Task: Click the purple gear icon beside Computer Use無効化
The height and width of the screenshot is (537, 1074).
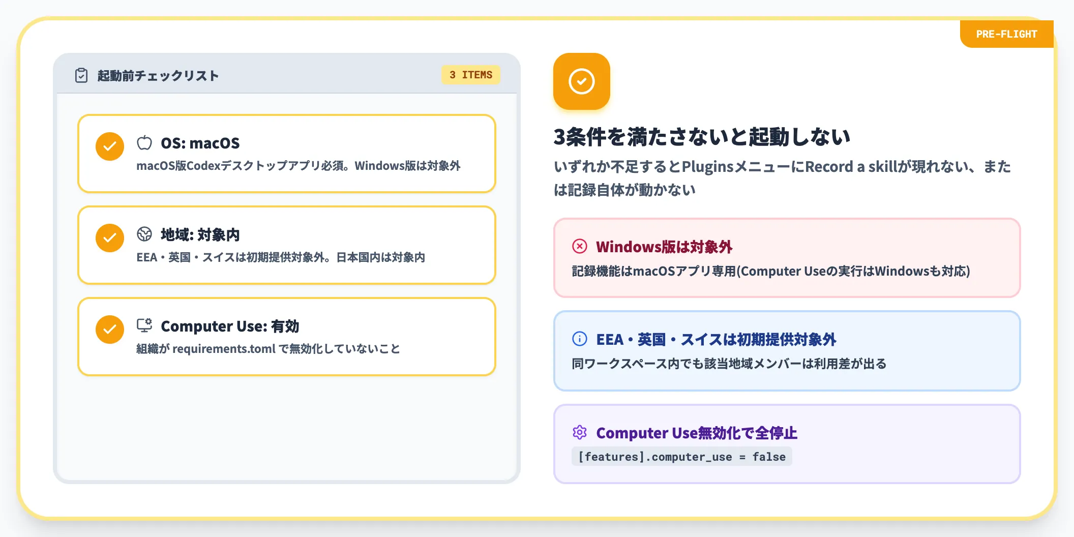Action: (580, 432)
